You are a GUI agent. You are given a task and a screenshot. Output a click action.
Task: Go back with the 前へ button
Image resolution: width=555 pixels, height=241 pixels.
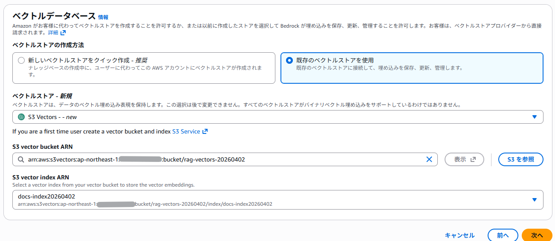503,235
